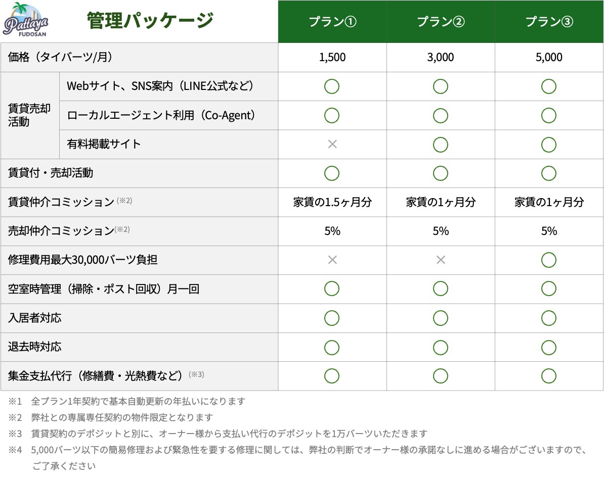Select the プラン① header

click(332, 22)
